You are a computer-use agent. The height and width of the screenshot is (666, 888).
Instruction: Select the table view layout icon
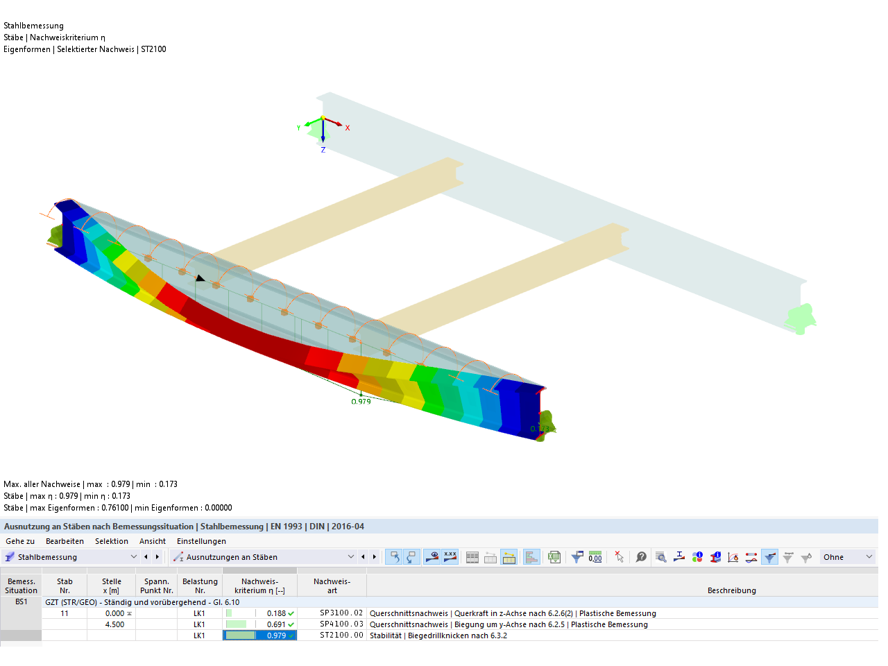tap(472, 557)
